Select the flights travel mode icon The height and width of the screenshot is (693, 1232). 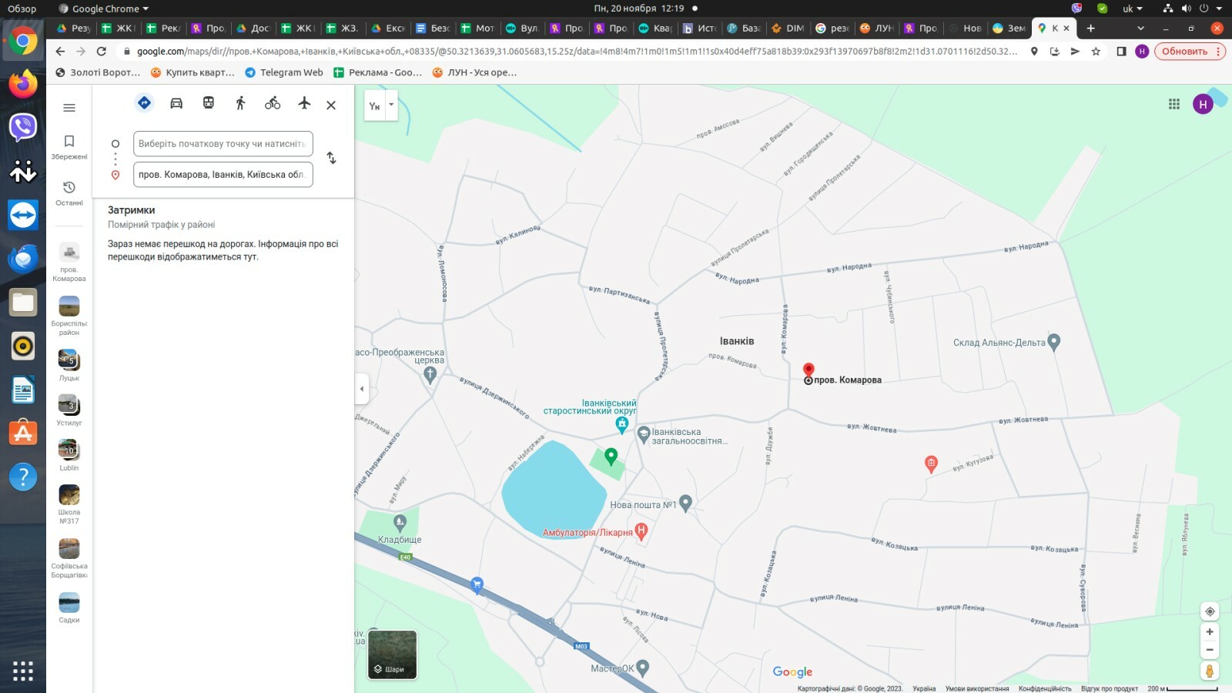pos(304,104)
